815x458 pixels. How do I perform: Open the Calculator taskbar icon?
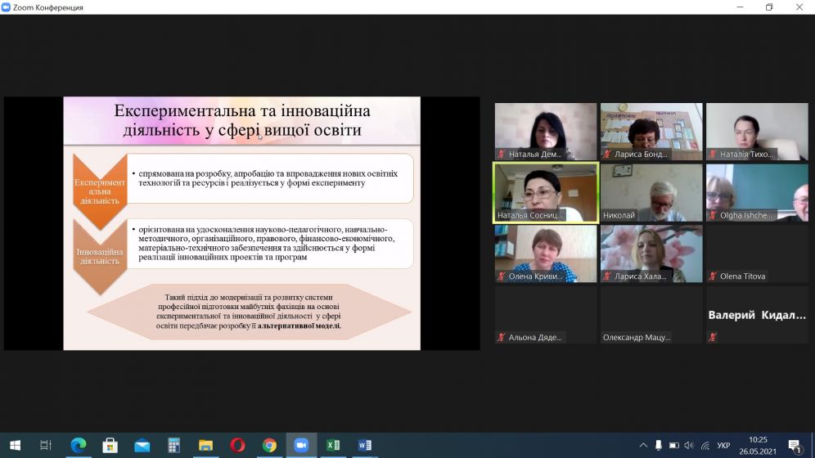pyautogui.click(x=173, y=445)
